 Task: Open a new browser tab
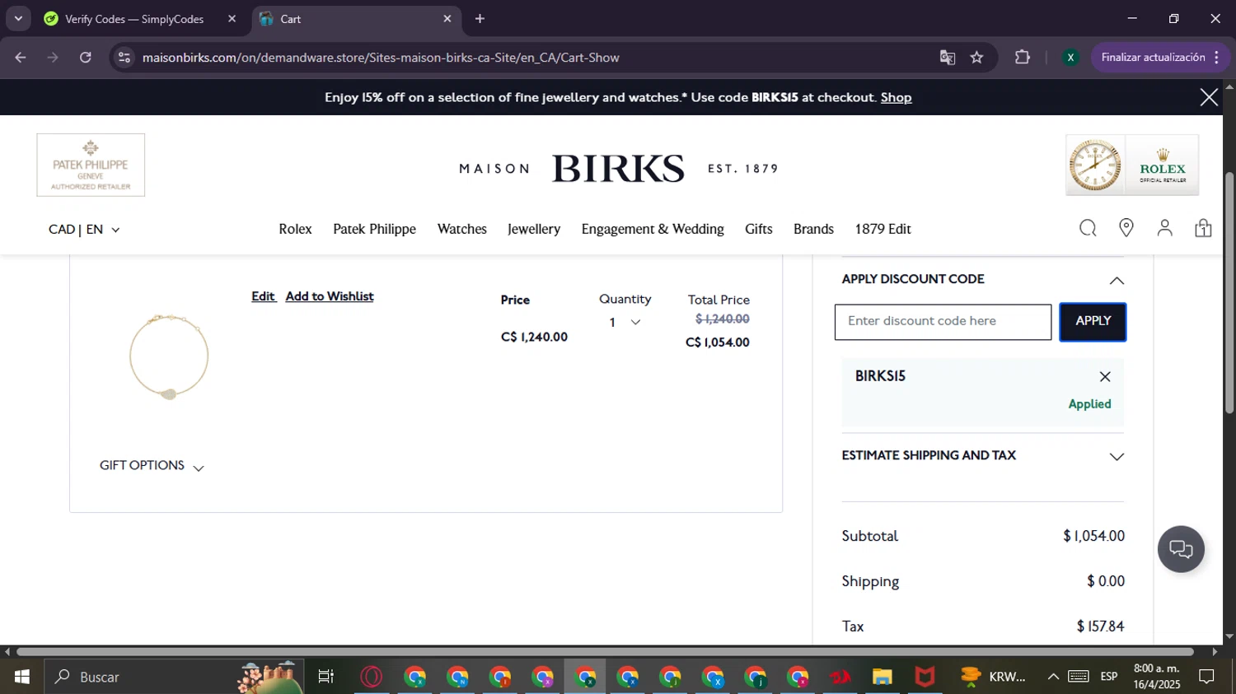coord(480,19)
